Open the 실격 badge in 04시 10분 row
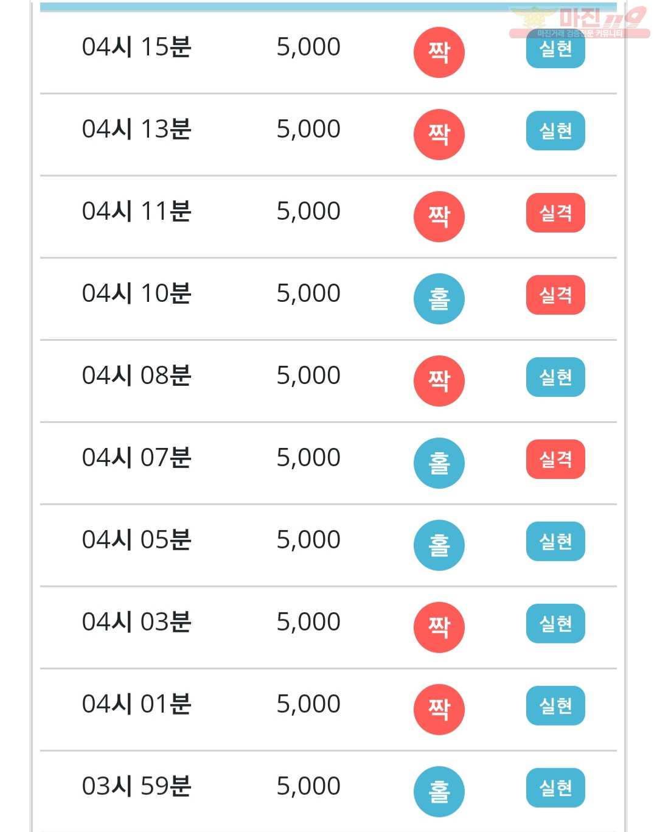Screen dimensions: 657x832 [555, 295]
